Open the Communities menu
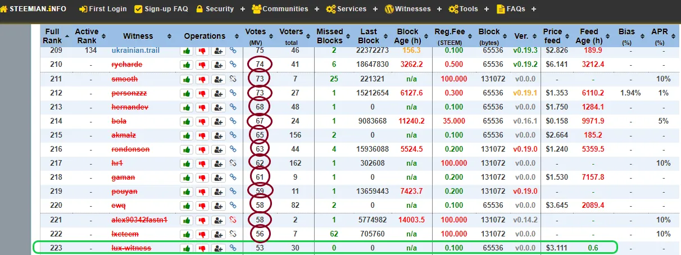 coord(280,9)
